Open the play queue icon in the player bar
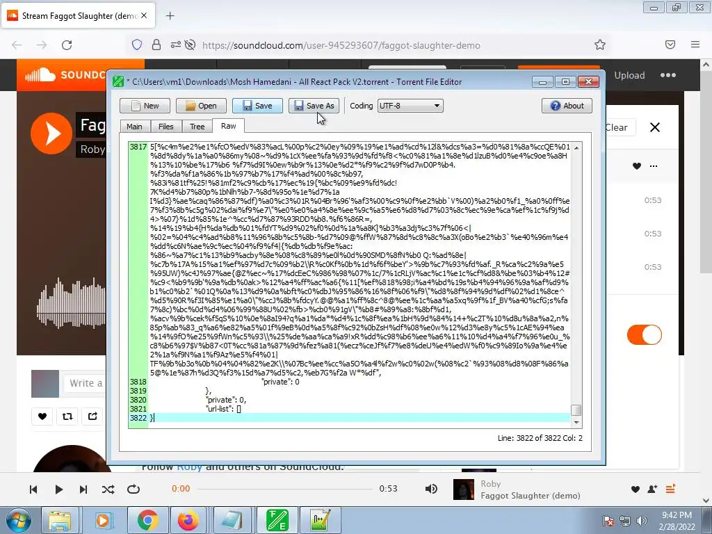Screen dimensions: 712x534 point(670,489)
